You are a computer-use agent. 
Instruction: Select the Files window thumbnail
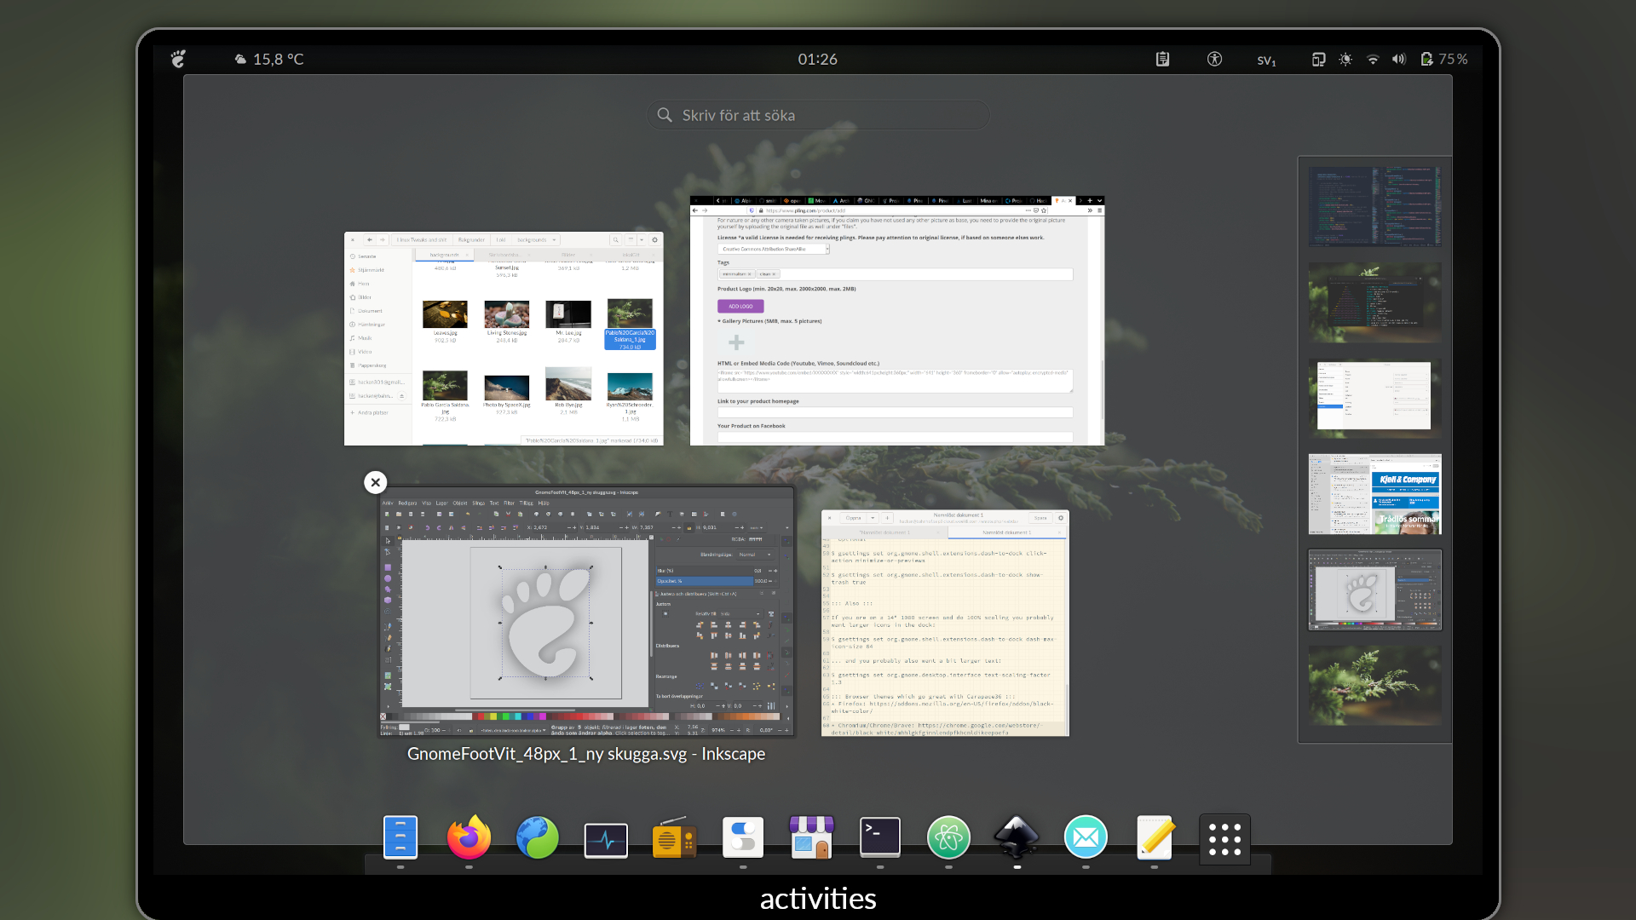(x=504, y=338)
